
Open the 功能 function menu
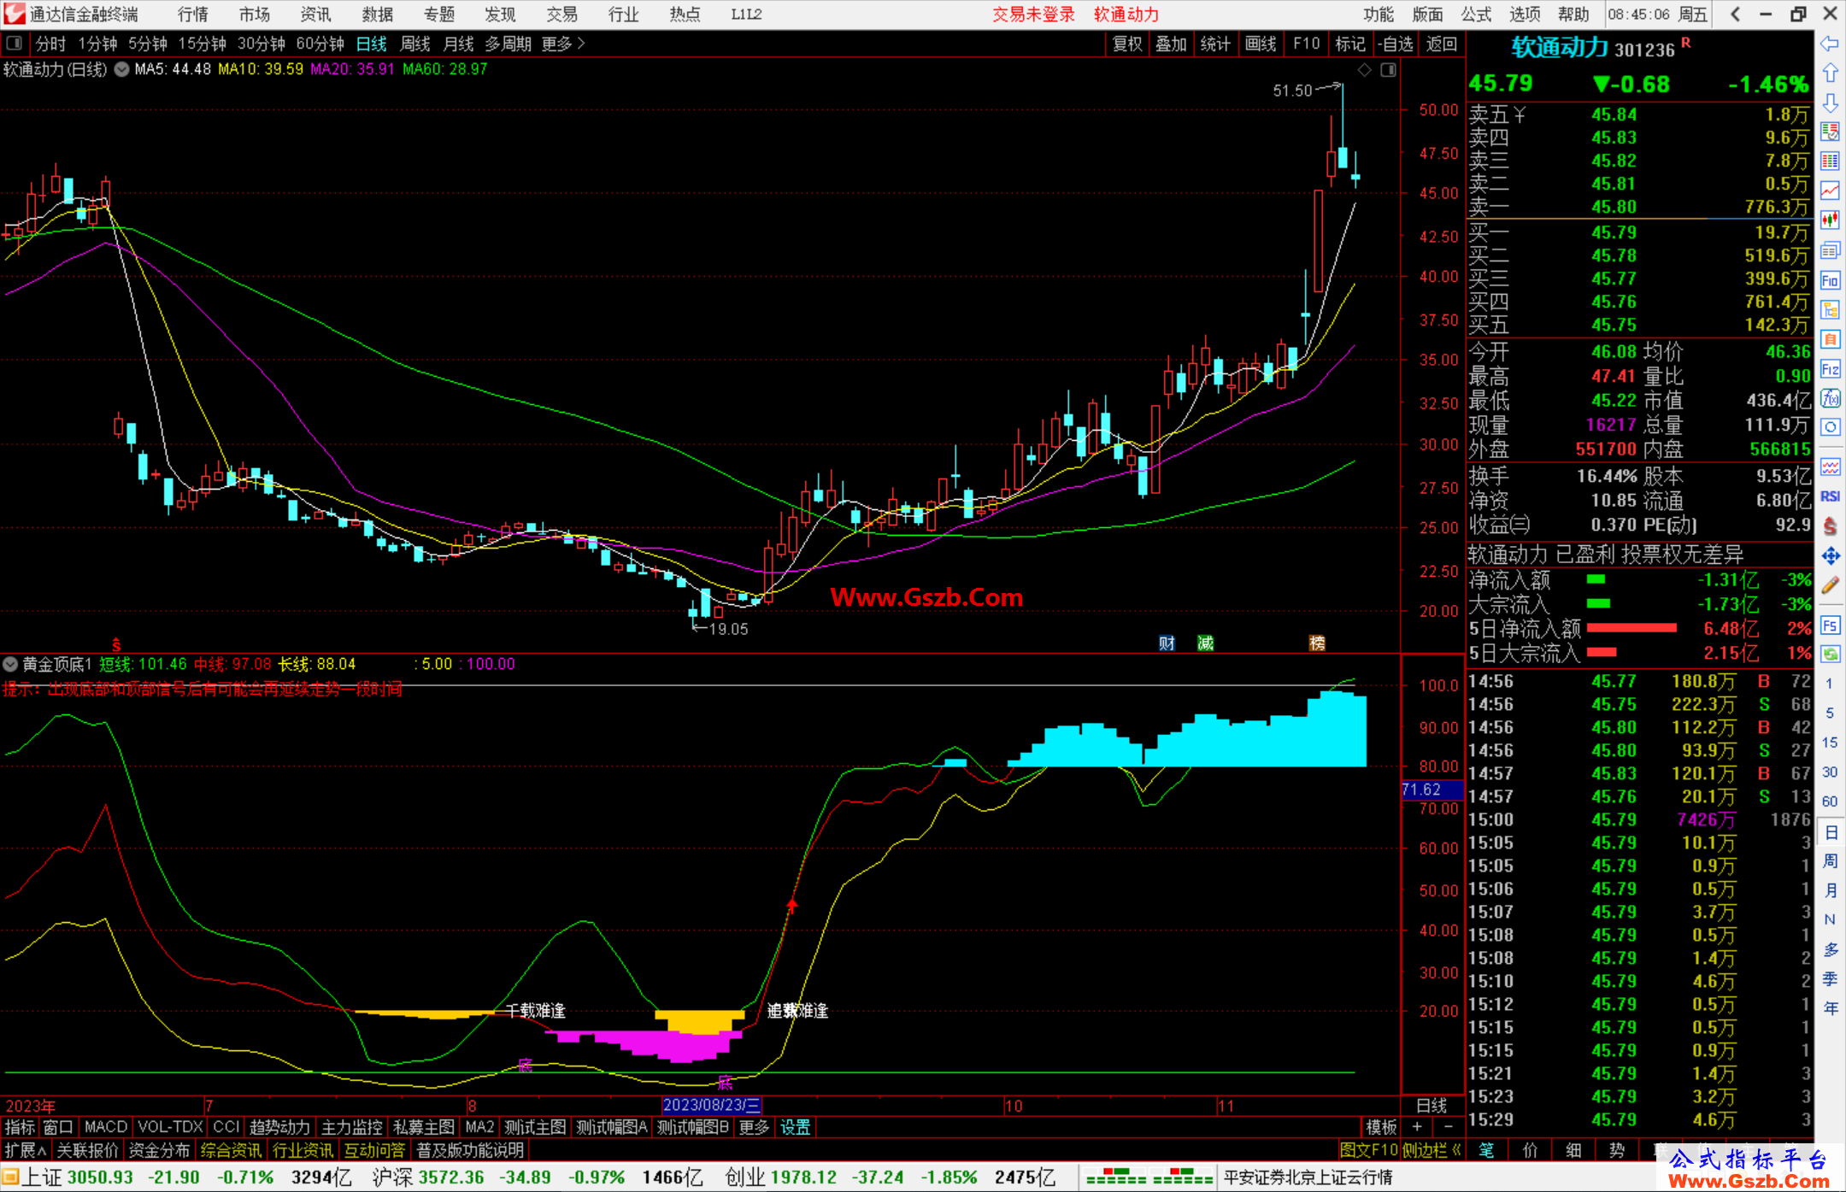pyautogui.click(x=1378, y=15)
